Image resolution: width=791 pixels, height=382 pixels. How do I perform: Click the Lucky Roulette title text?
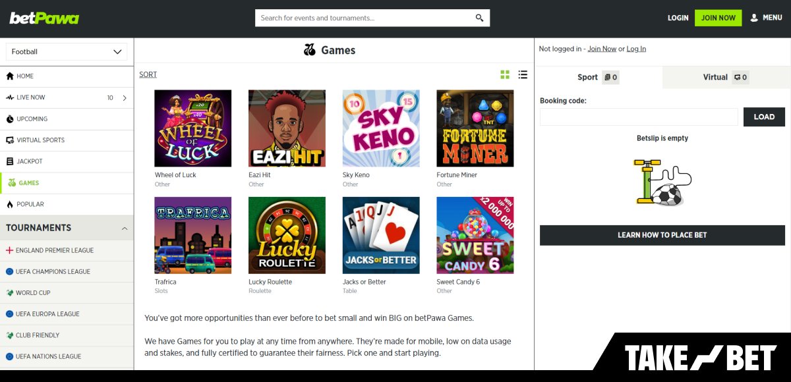270,282
